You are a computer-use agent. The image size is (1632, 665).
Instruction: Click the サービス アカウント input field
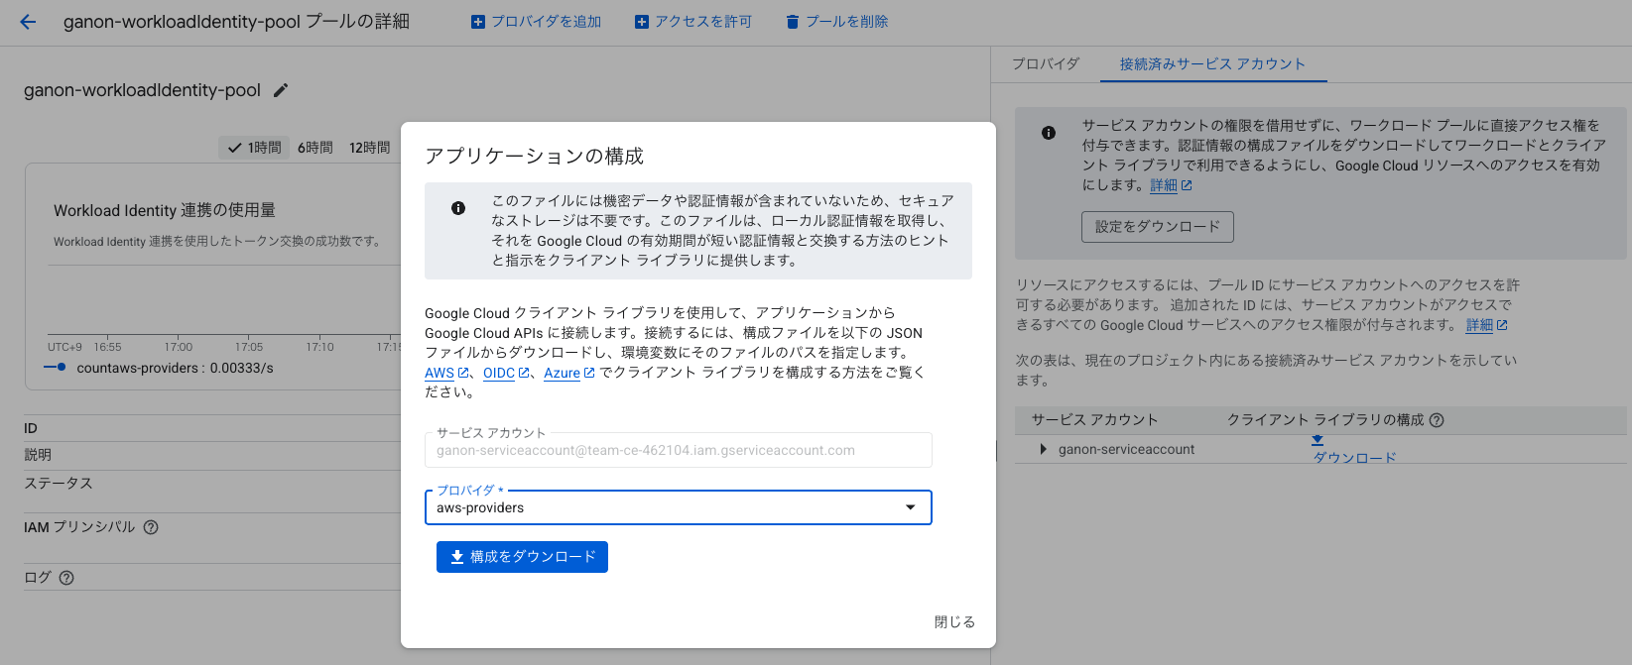[678, 450]
